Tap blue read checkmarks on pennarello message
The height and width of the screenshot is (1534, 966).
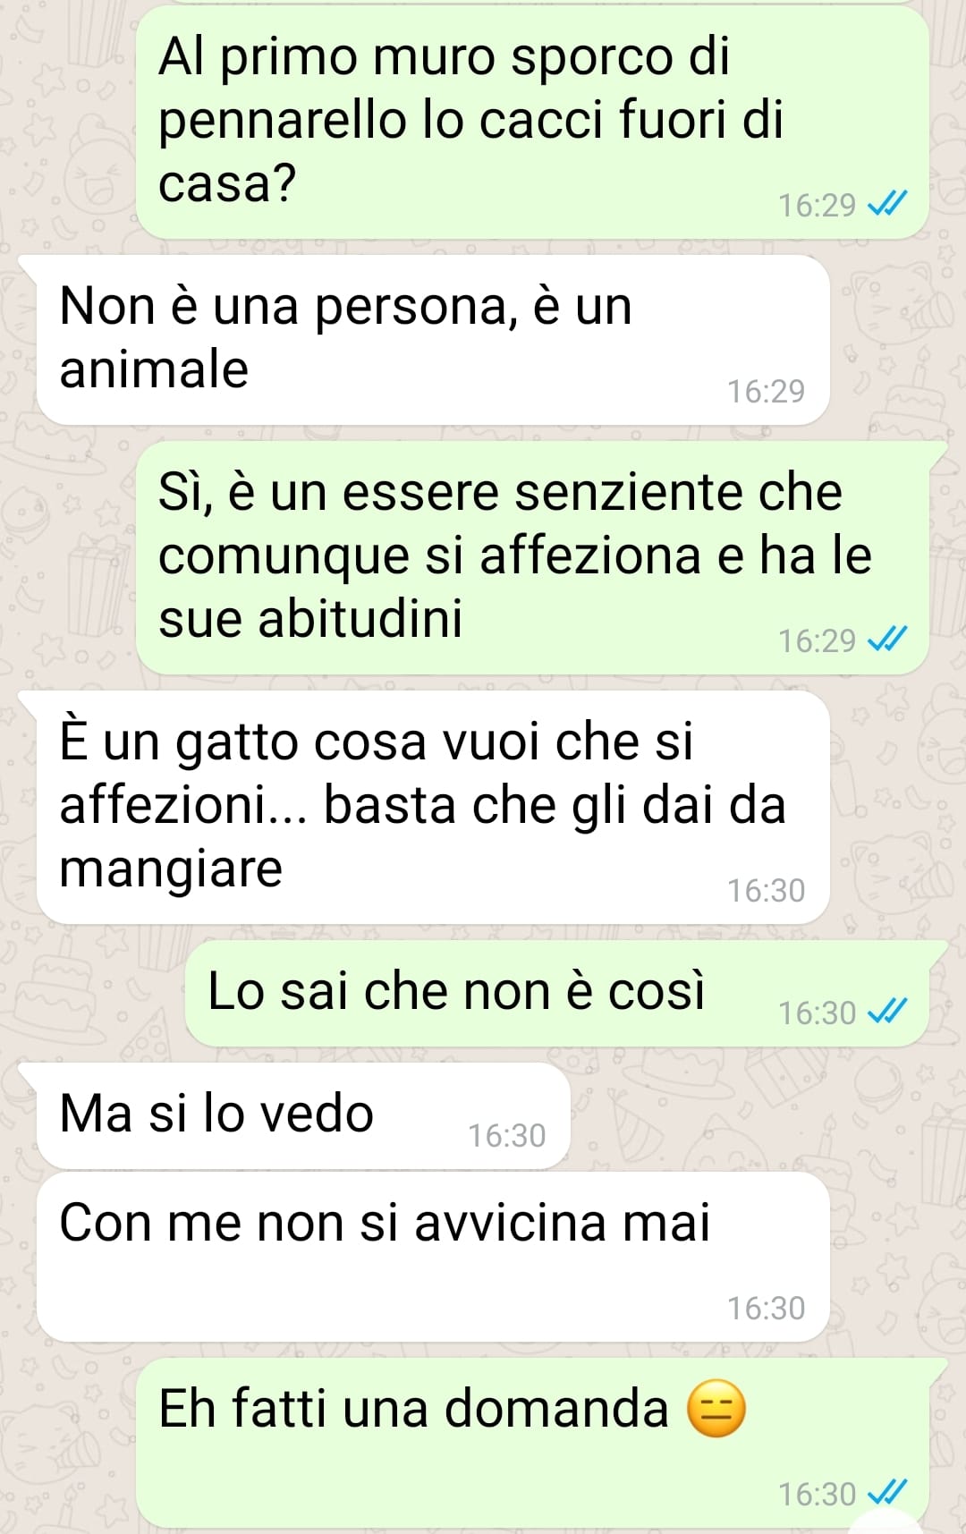(x=887, y=205)
